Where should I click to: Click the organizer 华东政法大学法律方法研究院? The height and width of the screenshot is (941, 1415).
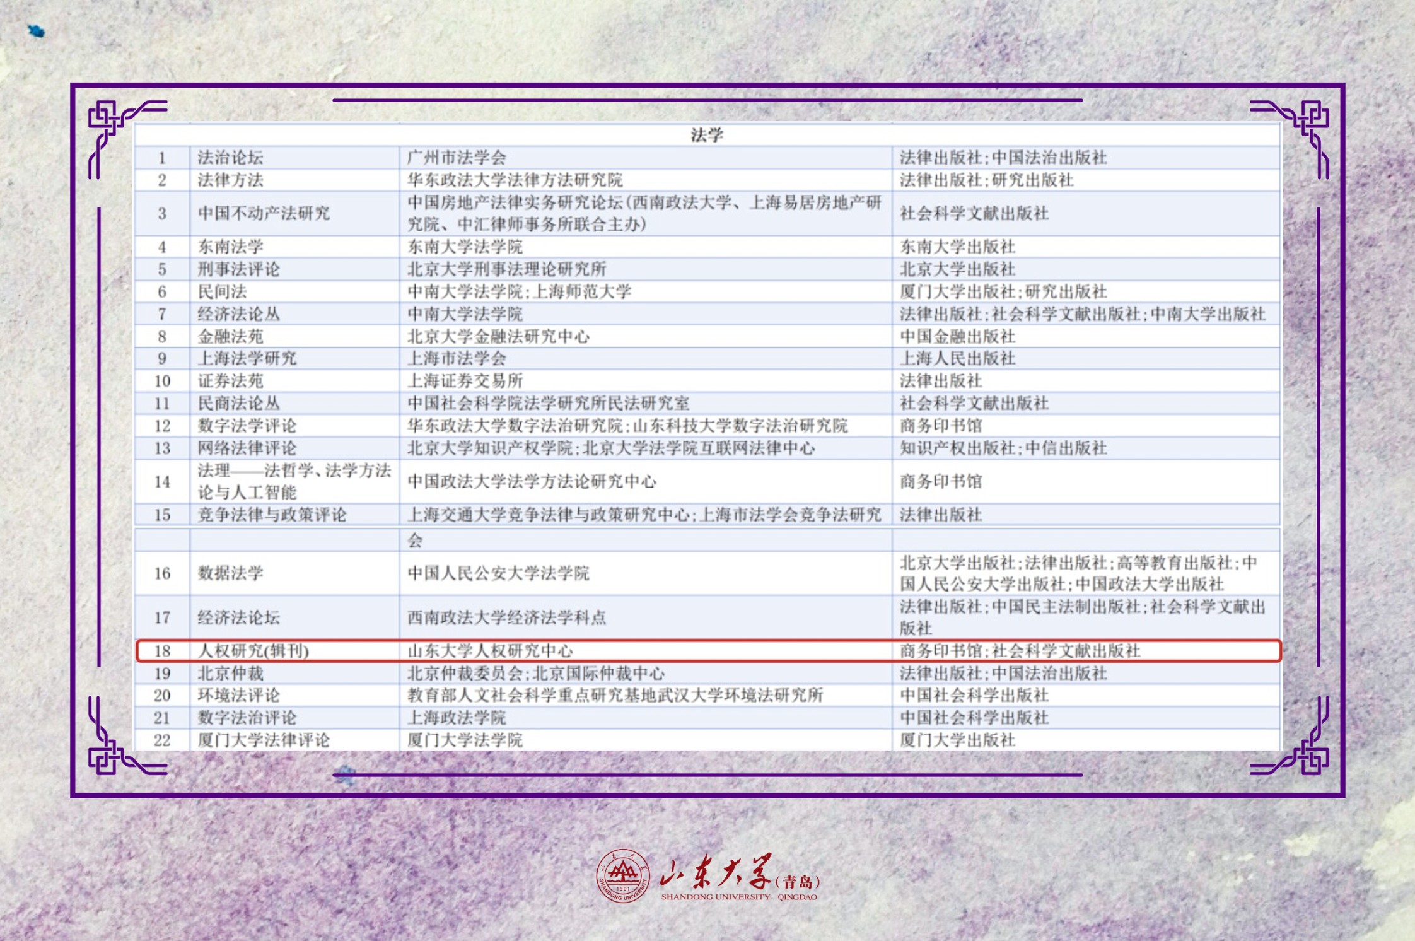[x=515, y=180]
